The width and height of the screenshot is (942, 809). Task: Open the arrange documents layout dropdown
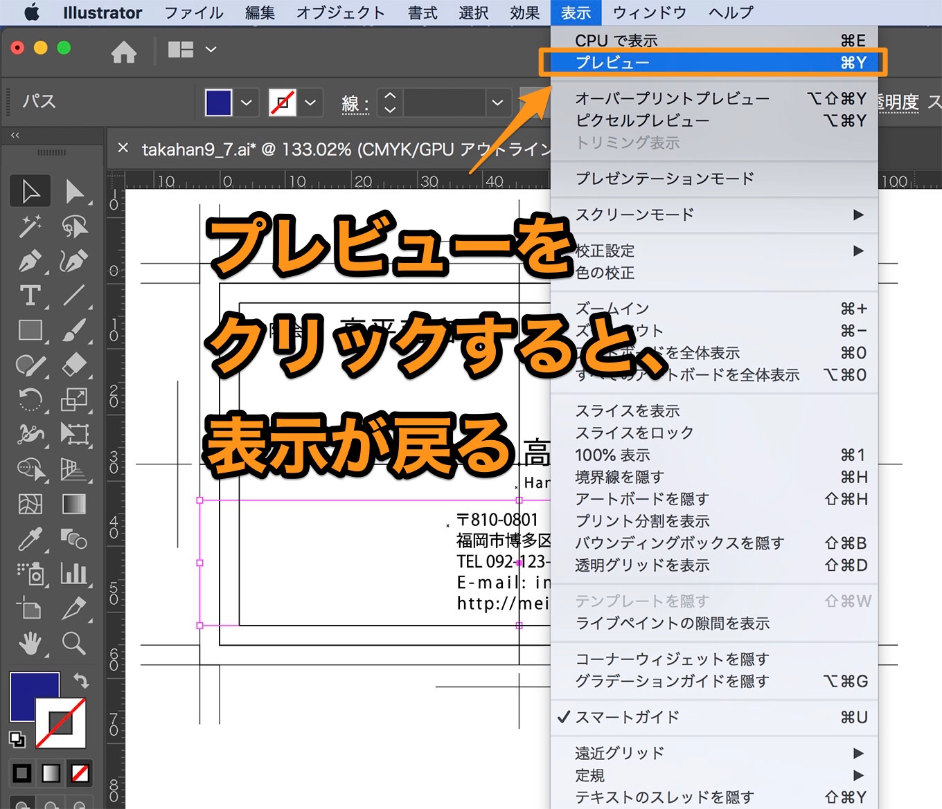pyautogui.click(x=193, y=49)
